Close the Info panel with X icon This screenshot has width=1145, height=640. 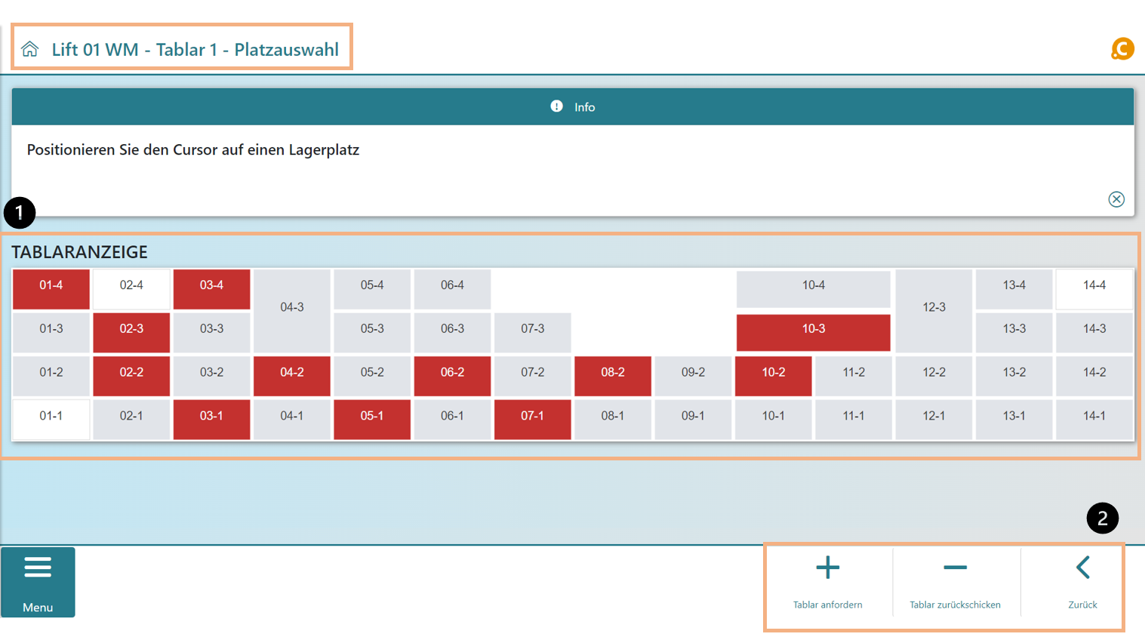(x=1116, y=199)
